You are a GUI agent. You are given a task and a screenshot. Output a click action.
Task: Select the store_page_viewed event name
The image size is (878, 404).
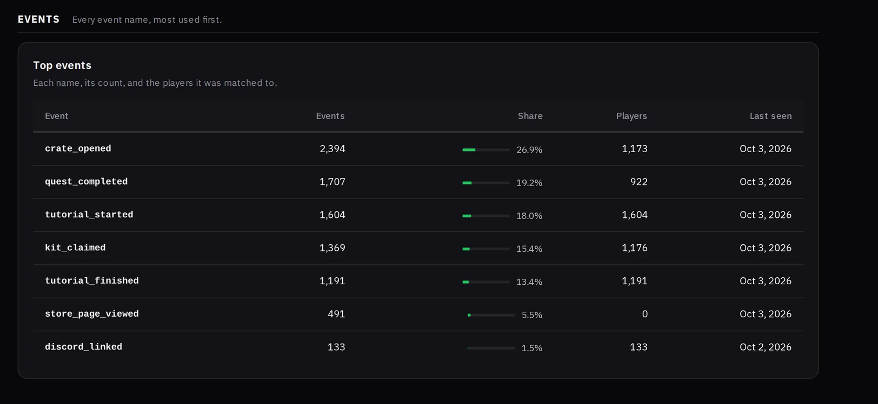92,314
